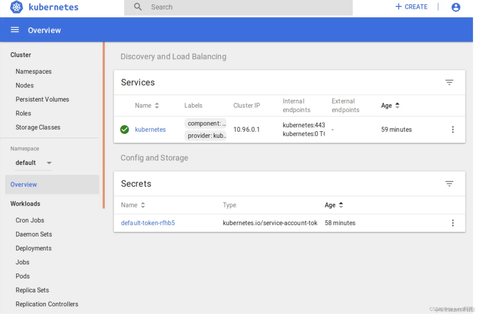This screenshot has width=477, height=314.
Task: Click the green status check for kubernetes service
Action: (125, 130)
